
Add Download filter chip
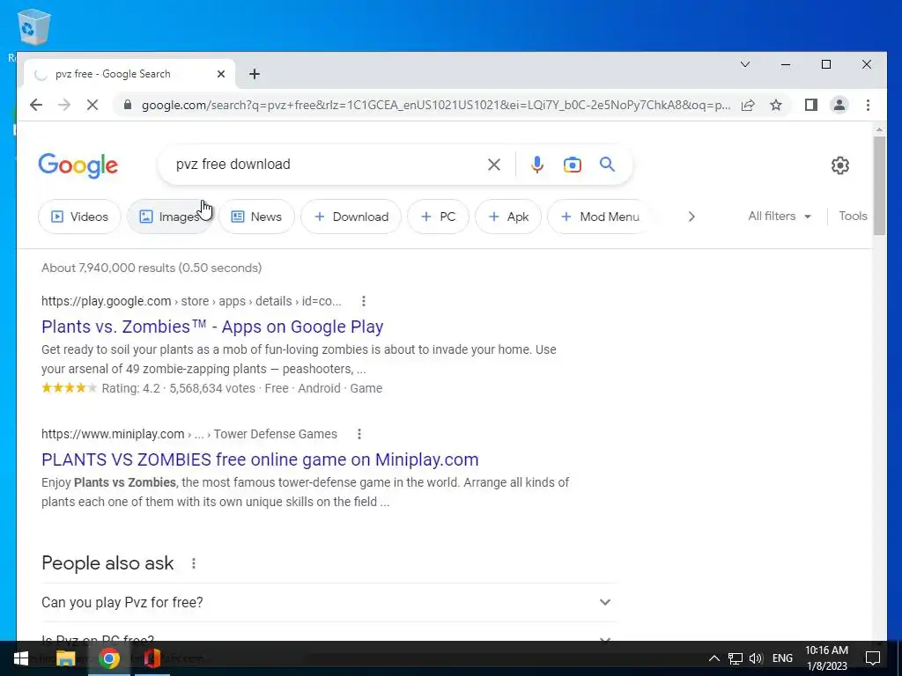click(351, 217)
